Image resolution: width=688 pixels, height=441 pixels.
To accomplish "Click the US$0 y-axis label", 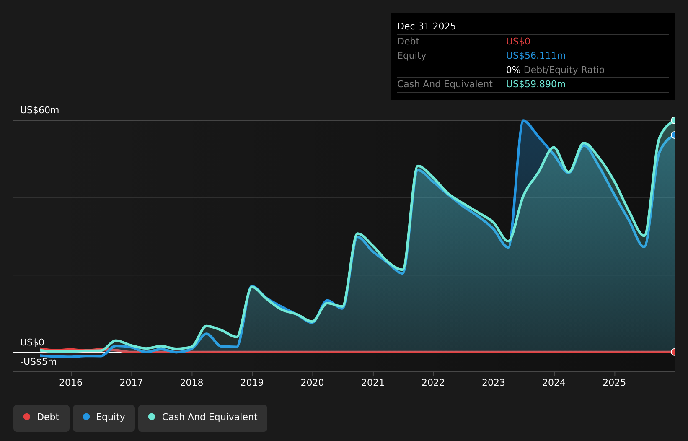I will 32,342.
